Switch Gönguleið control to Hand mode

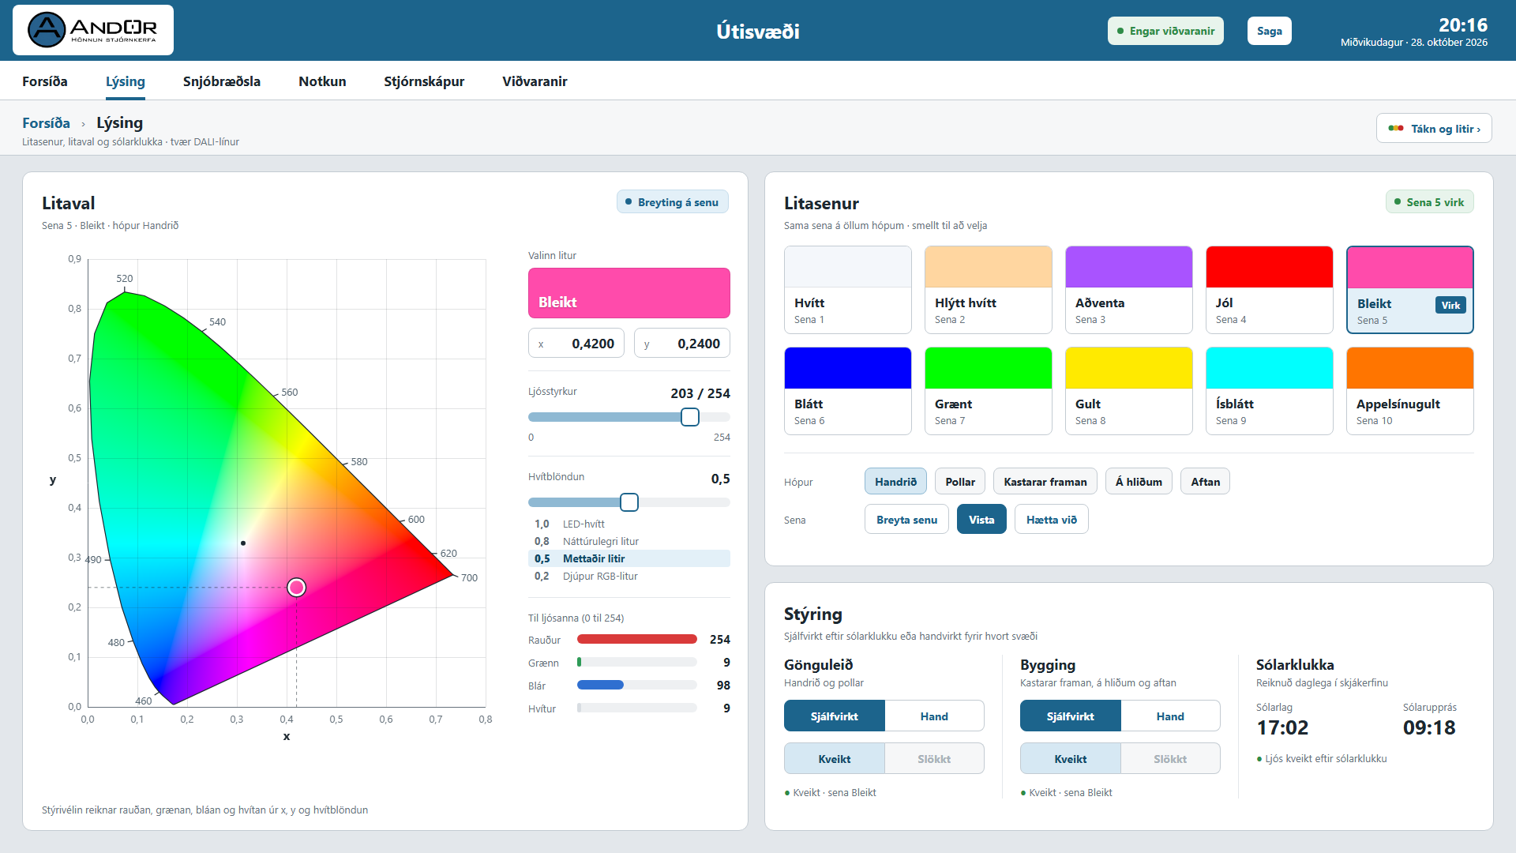(x=934, y=716)
